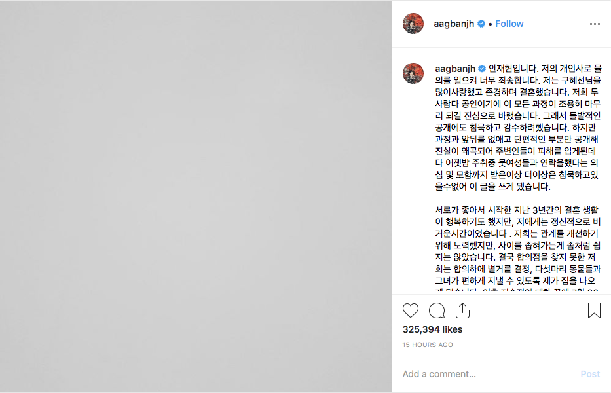The height and width of the screenshot is (393, 611).
Task: Save the post with the bookmark icon
Action: 594,310
